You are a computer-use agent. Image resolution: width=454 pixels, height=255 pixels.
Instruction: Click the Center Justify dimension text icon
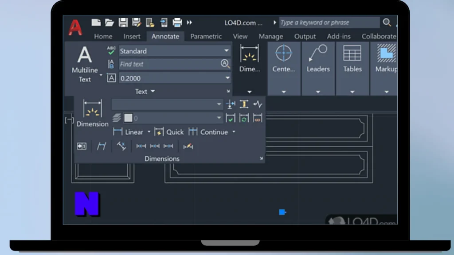point(155,146)
